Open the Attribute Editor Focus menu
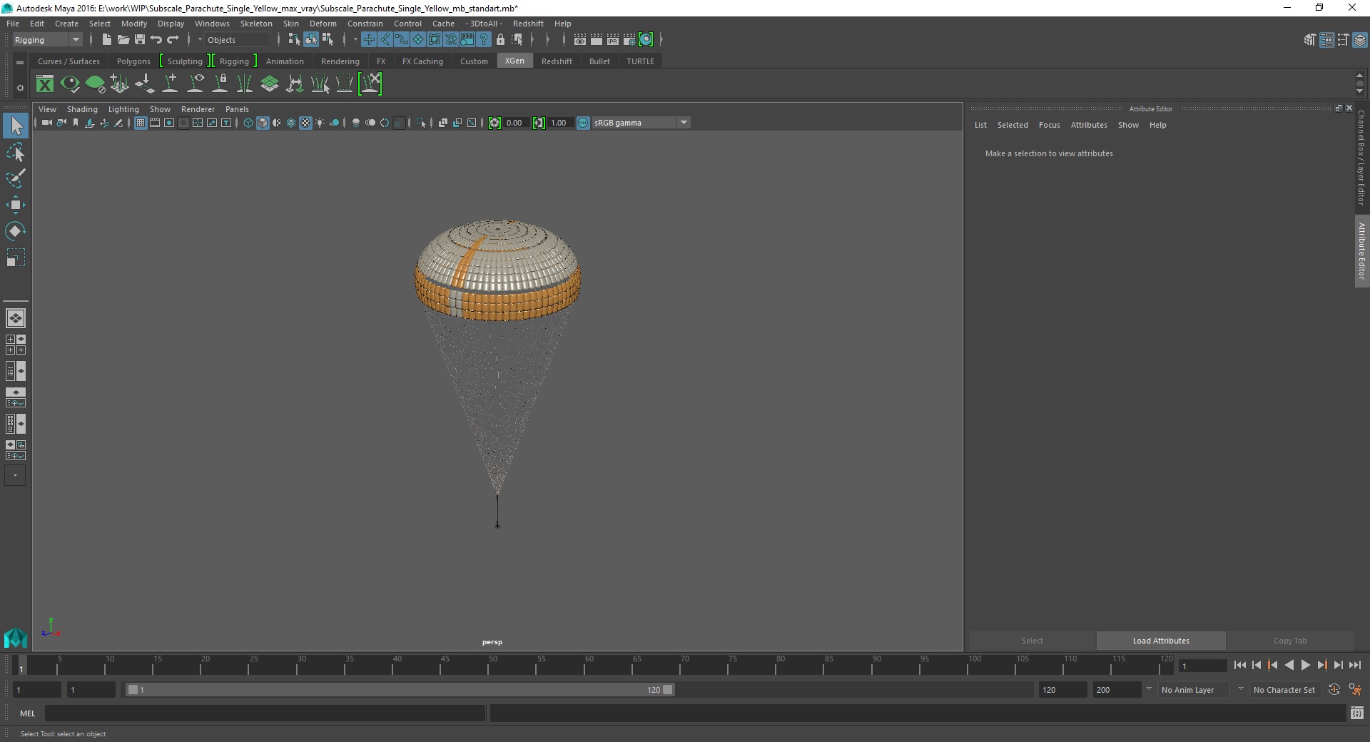Image resolution: width=1370 pixels, height=742 pixels. click(1049, 125)
